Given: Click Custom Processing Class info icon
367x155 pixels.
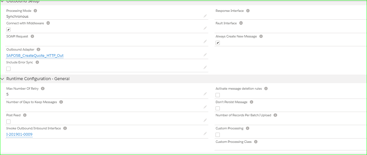Looking at the screenshot, I should point(256,142).
